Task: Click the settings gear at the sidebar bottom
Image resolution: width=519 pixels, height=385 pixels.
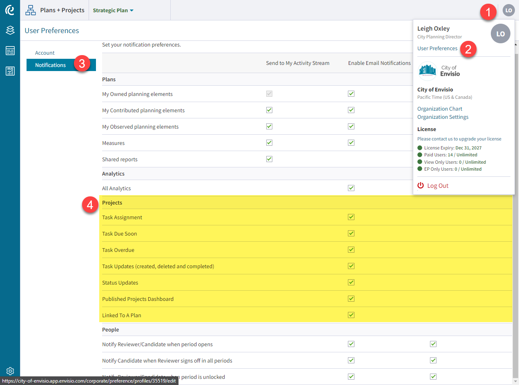Action: tap(10, 371)
